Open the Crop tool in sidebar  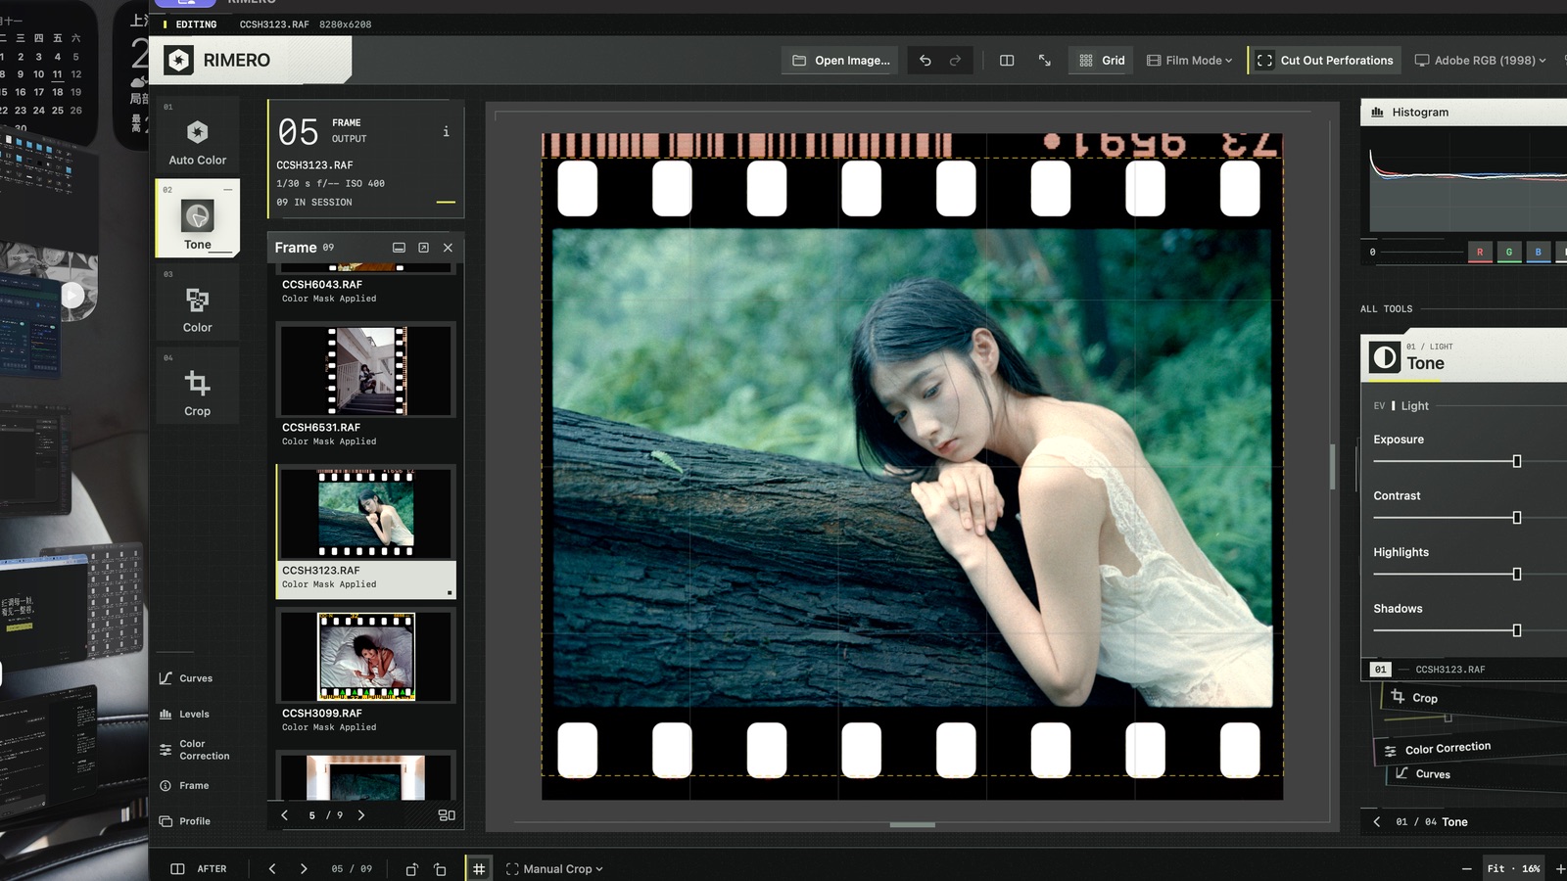coord(197,389)
